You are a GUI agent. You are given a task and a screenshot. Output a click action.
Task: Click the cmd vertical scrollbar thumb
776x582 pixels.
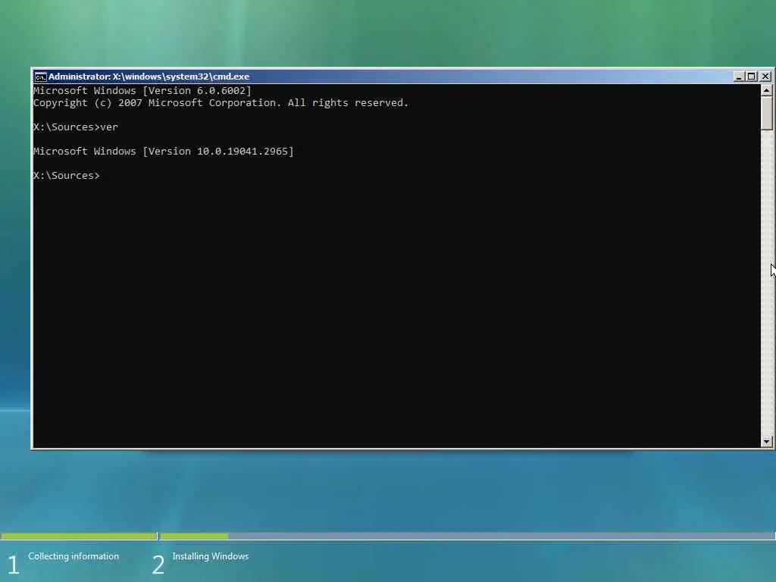tap(767, 114)
